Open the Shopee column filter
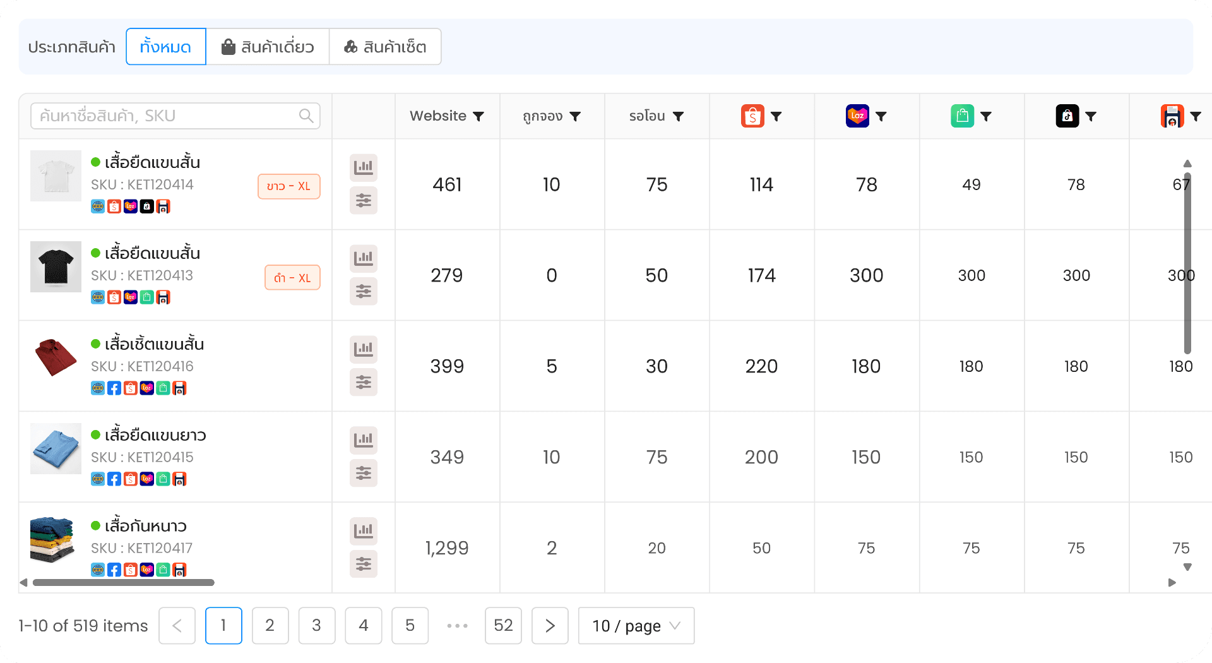The image size is (1212, 663). click(x=778, y=116)
